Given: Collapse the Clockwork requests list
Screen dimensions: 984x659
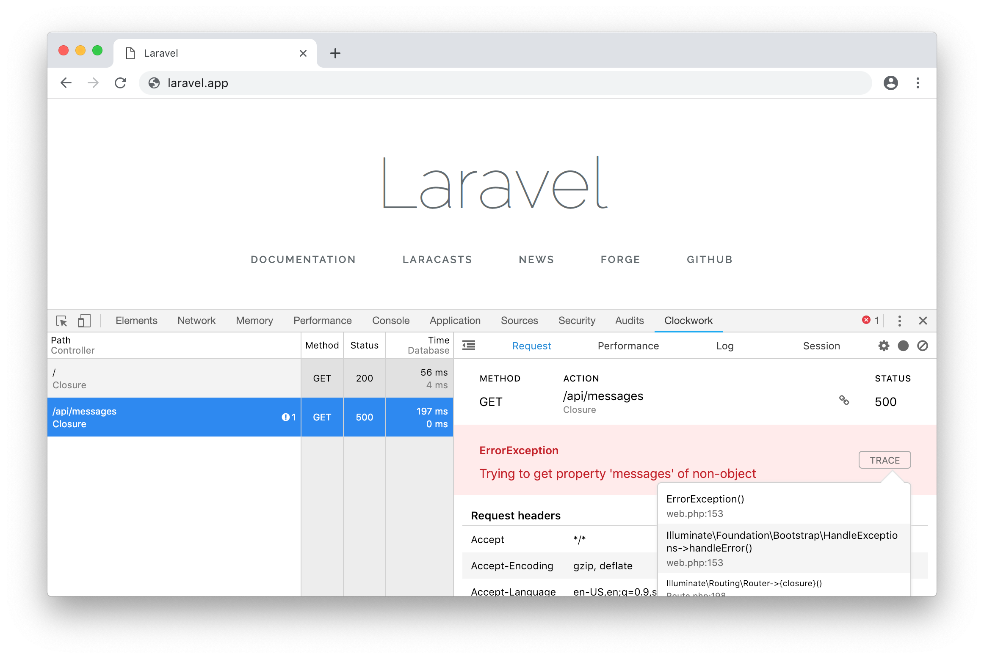Looking at the screenshot, I should (469, 346).
